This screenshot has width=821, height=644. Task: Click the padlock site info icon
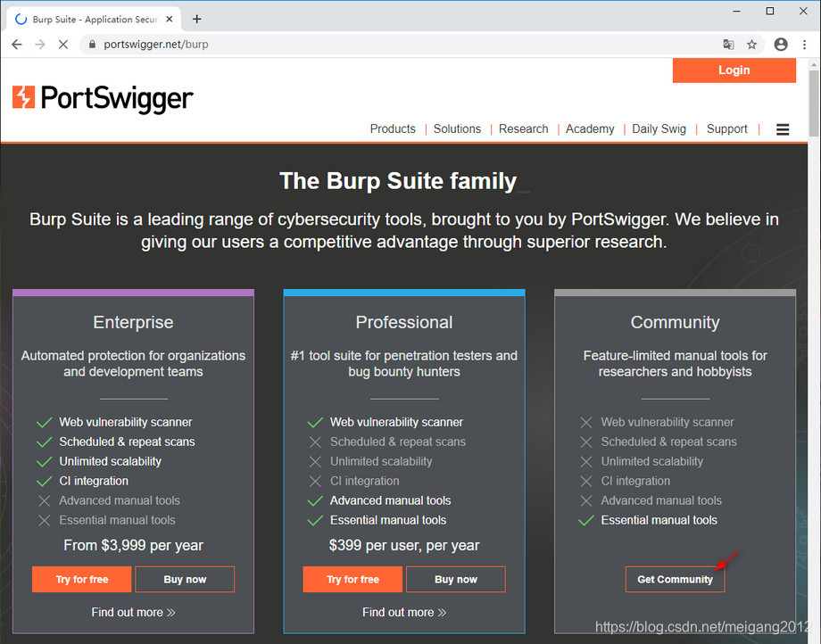(92, 45)
